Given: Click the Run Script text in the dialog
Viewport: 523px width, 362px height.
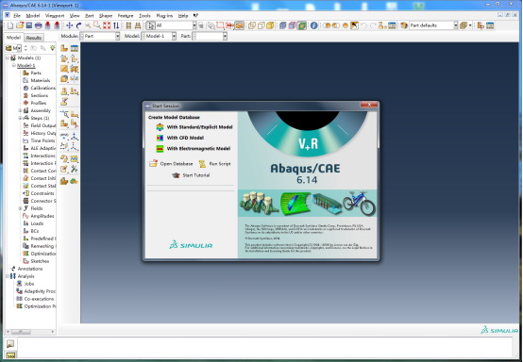Looking at the screenshot, I should 220,164.
